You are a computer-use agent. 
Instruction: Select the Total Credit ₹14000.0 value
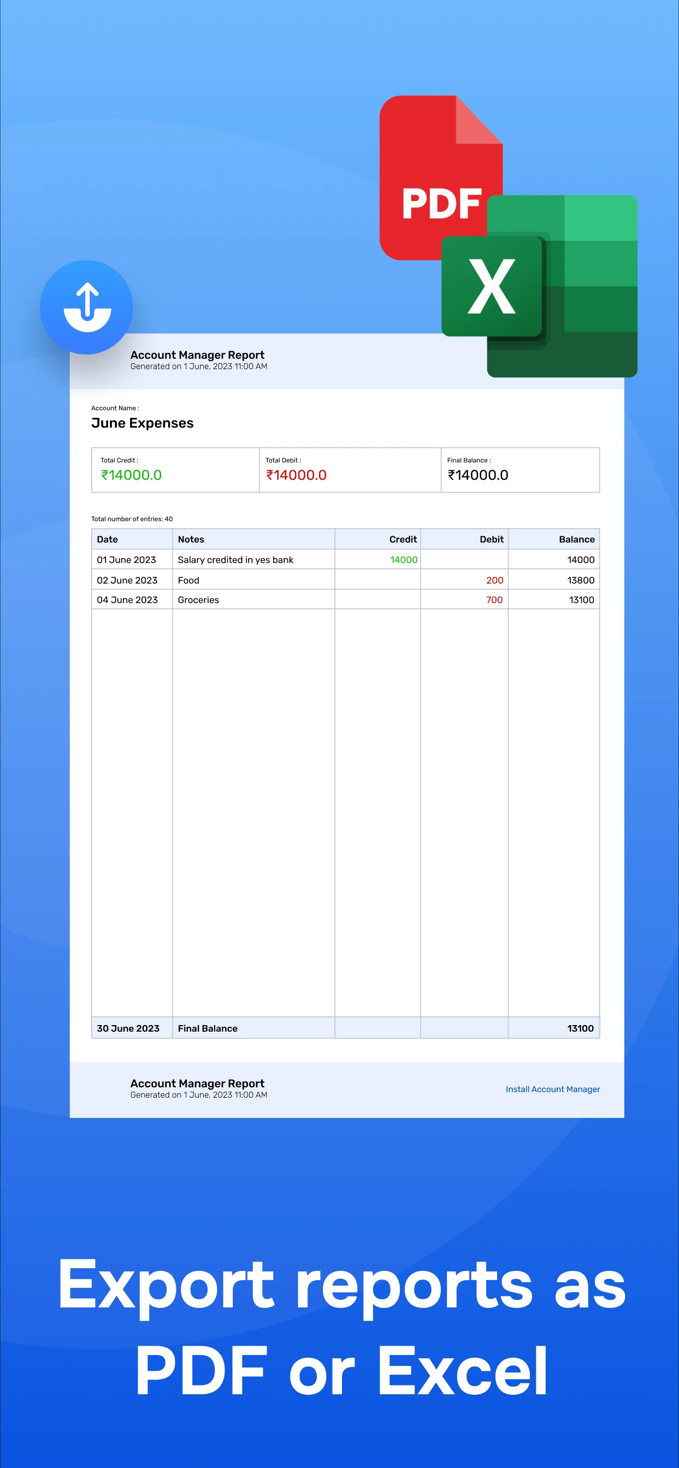coord(131,475)
